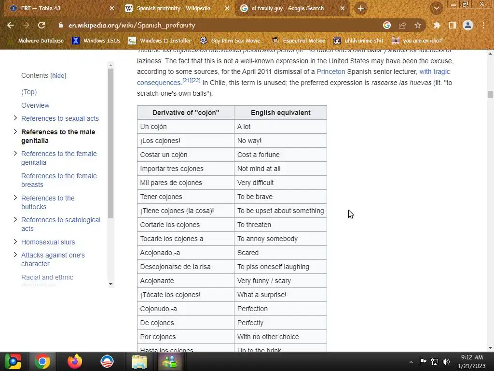
Task: Open the Google icon in the address bar
Action: coord(386,25)
